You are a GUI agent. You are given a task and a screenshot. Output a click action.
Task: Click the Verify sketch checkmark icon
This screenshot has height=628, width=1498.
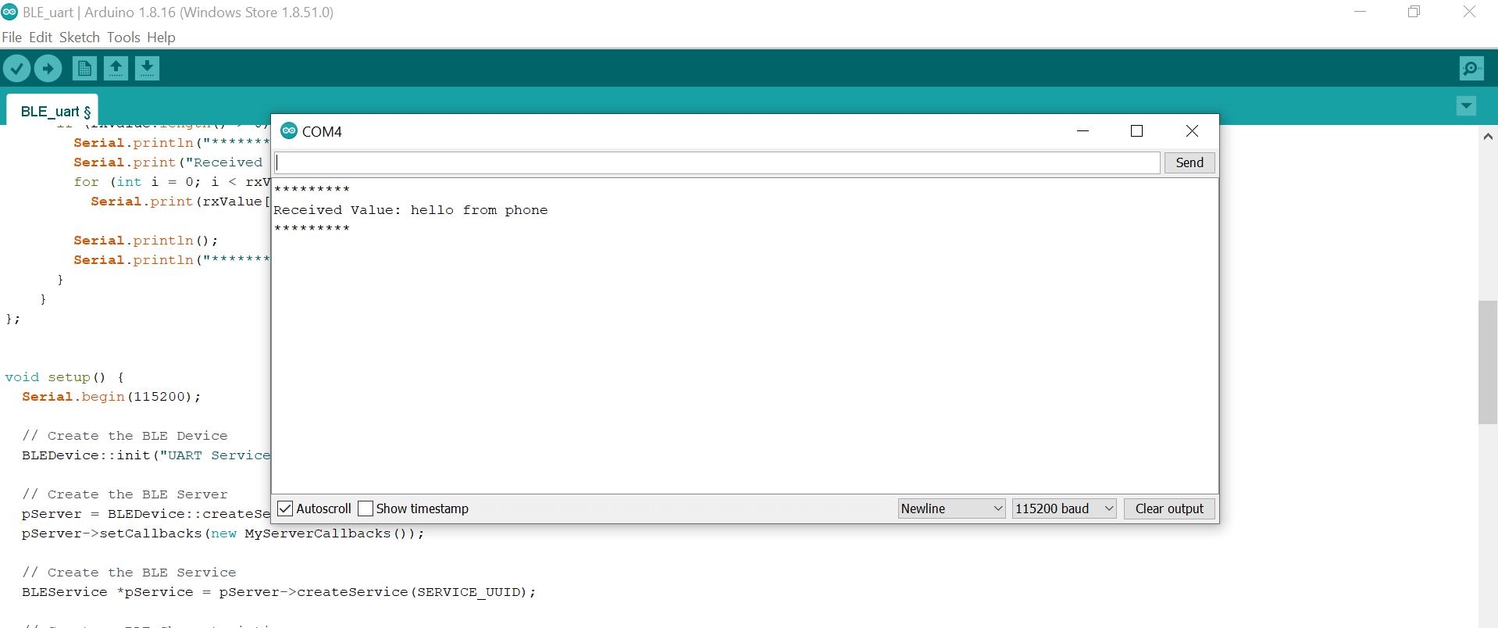16,69
